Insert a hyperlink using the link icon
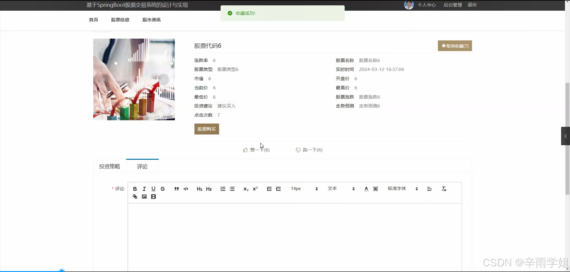Viewport: 570px width, 272px height. pyautogui.click(x=135, y=196)
